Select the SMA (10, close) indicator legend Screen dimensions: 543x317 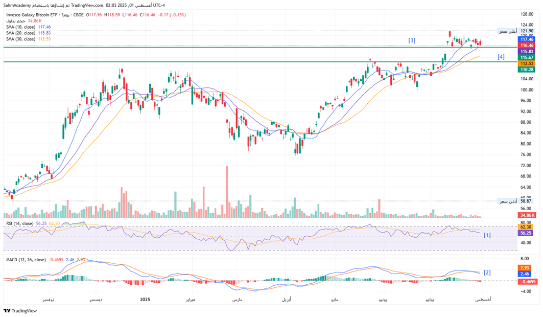[21, 27]
